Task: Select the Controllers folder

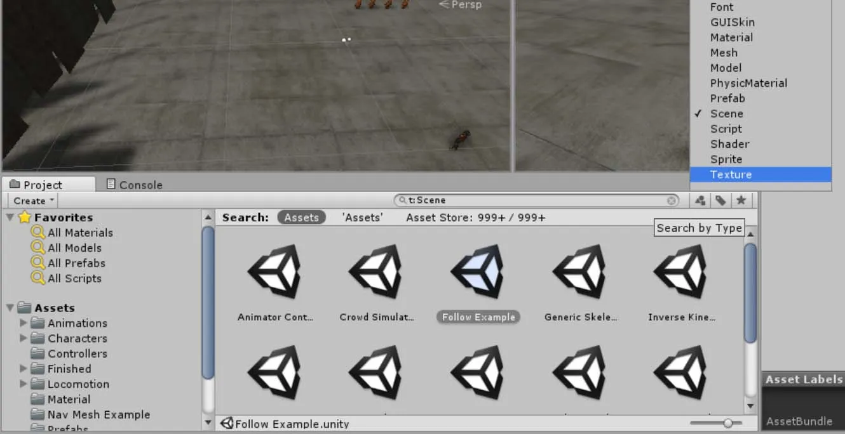Action: point(69,353)
